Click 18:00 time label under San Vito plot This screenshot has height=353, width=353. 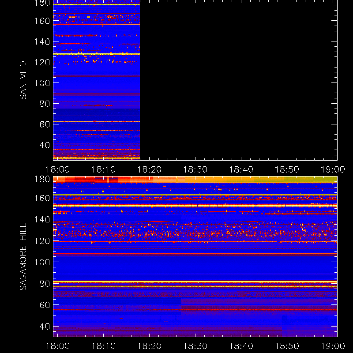coord(58,169)
